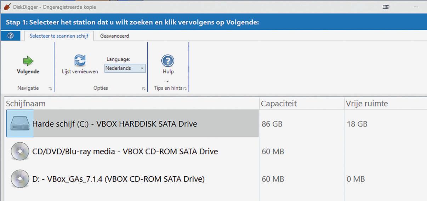
Task: Expand the arrow beneath the Hulp button
Action: [x=168, y=81]
